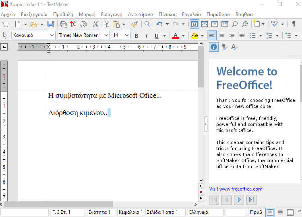Image resolution: width=302 pixels, height=217 pixels.
Task: Go to next sidebar tip page
Action: point(239,200)
